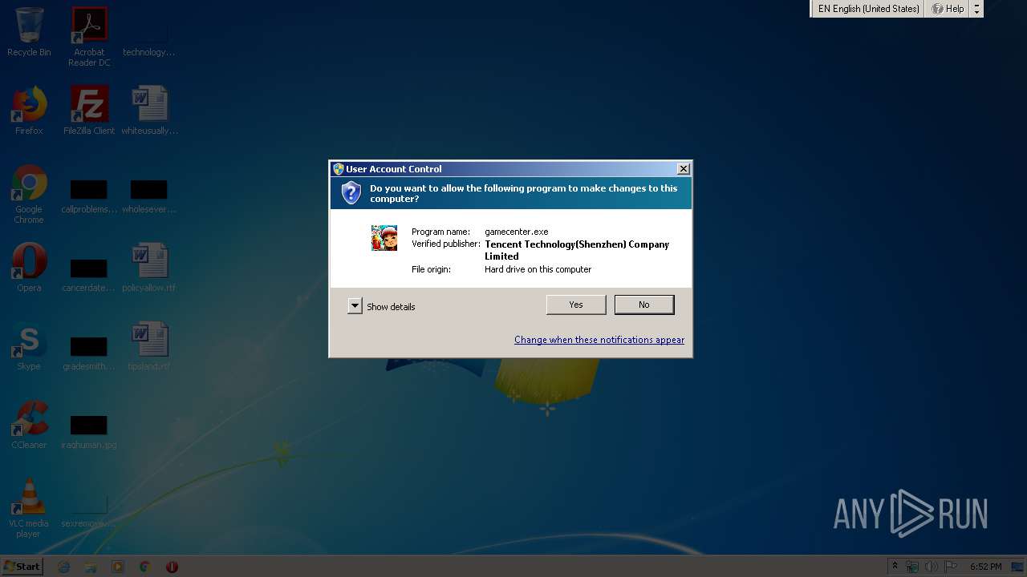This screenshot has width=1027, height=577.
Task: Click the volume speaker tray icon
Action: 932,567
